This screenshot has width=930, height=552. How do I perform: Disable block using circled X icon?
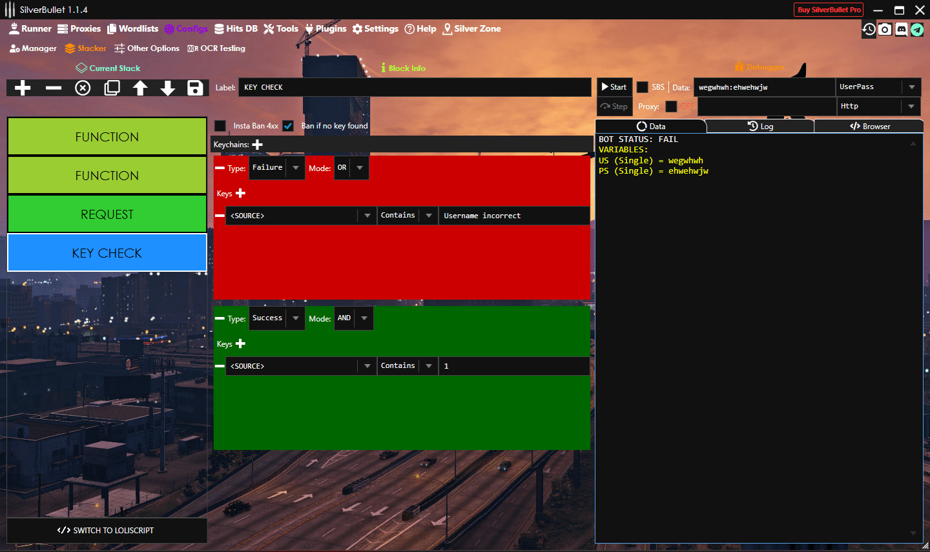83,88
